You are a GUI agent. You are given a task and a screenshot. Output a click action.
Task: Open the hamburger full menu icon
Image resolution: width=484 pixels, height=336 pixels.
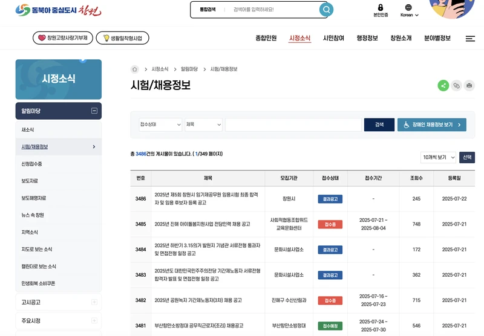tap(470, 39)
